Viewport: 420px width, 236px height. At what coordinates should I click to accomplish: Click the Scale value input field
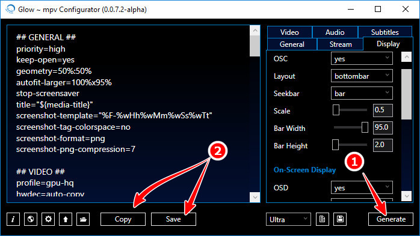[x=383, y=110]
